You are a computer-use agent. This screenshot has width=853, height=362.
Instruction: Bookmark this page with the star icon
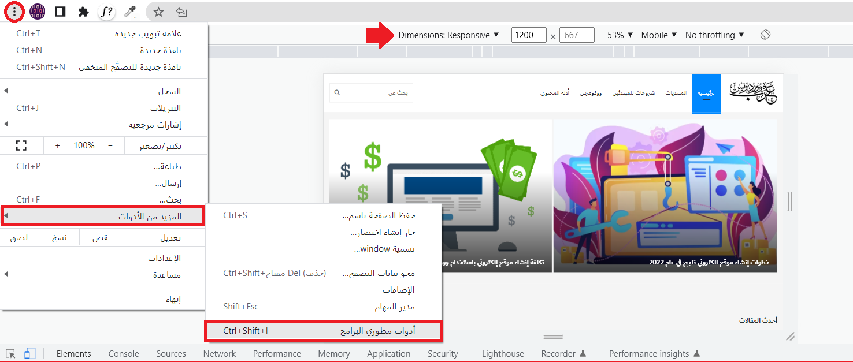click(158, 12)
